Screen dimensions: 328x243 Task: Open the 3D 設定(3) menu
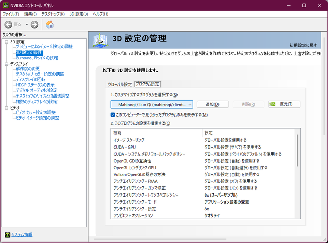pos(78,14)
